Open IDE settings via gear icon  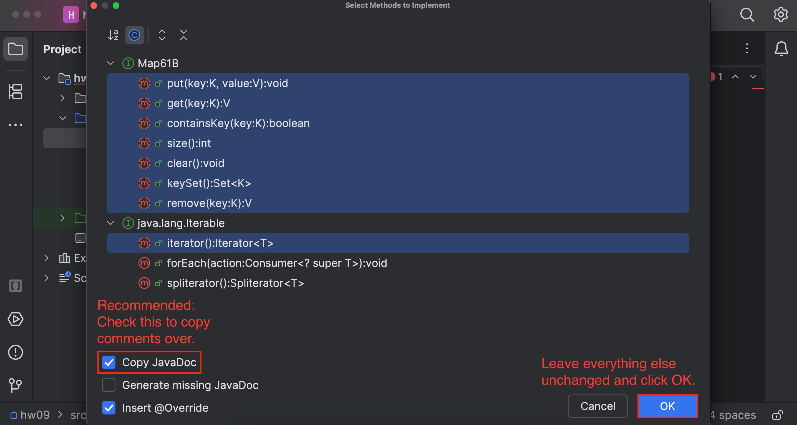(x=780, y=14)
